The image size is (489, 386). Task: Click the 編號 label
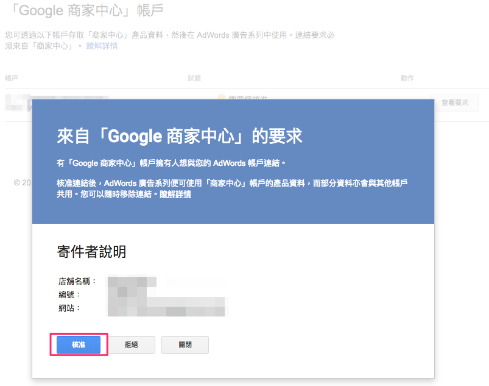[x=69, y=295]
